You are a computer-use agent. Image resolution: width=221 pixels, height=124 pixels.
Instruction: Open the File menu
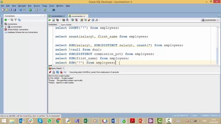point(2,6)
